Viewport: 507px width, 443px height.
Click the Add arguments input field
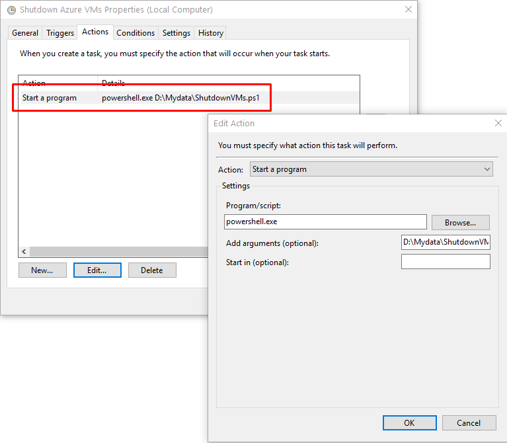click(x=446, y=242)
